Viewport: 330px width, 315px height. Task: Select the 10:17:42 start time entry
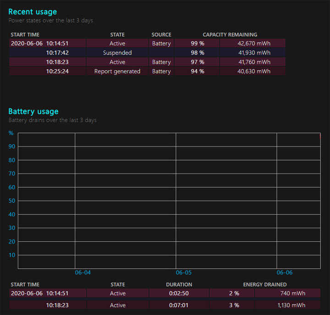[x=57, y=53]
